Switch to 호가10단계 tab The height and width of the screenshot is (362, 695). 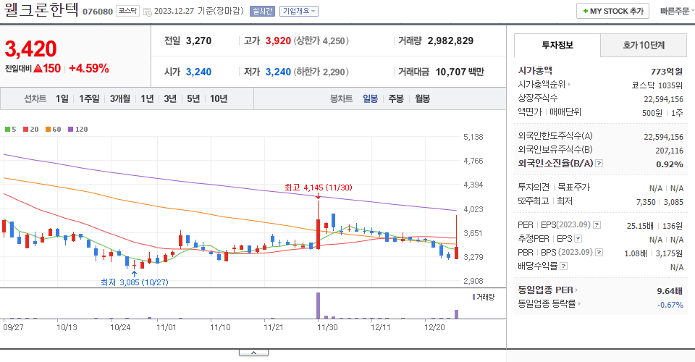point(644,45)
